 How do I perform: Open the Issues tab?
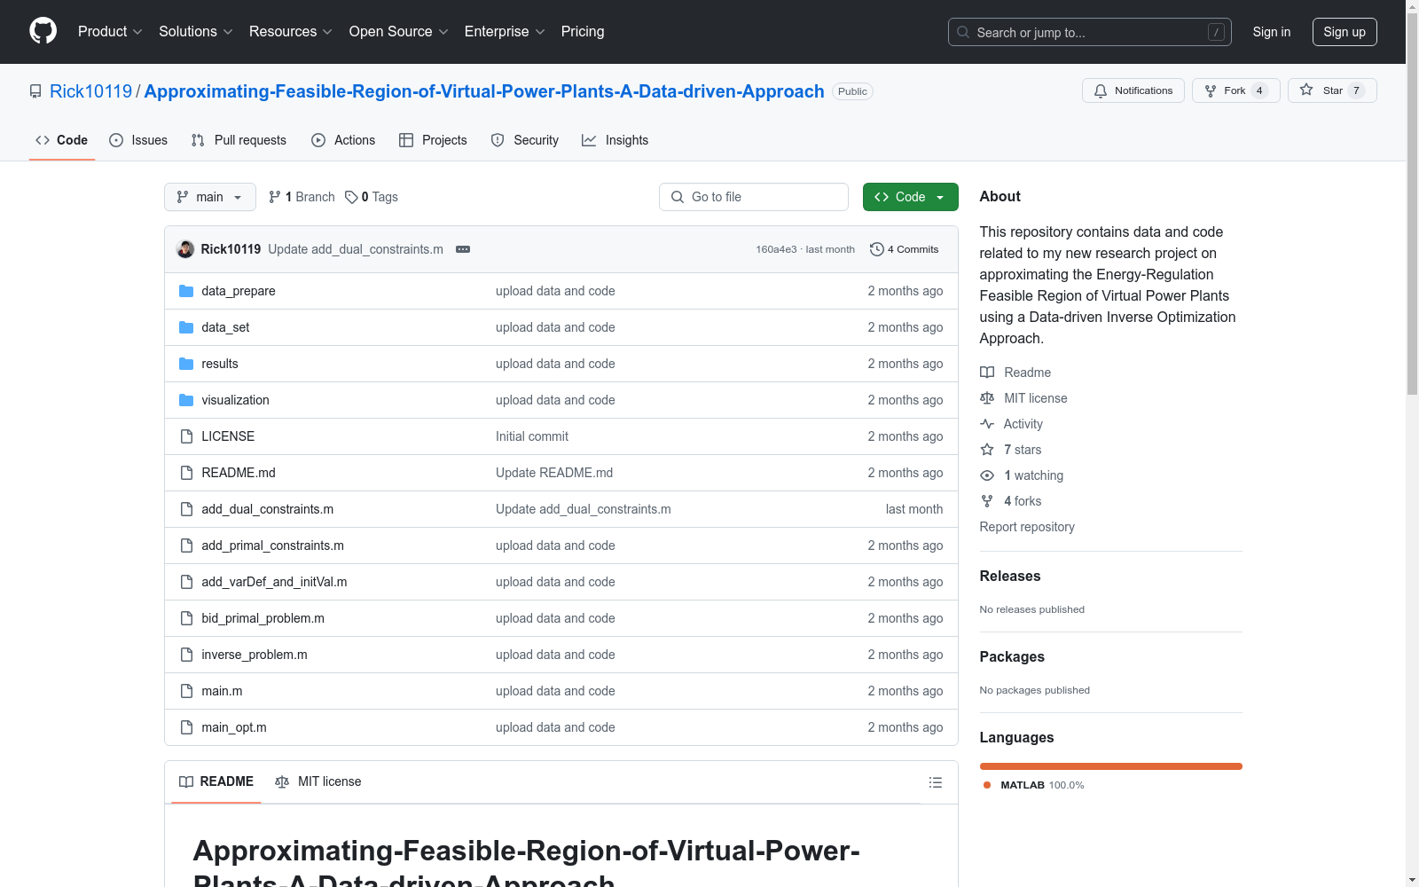138,140
